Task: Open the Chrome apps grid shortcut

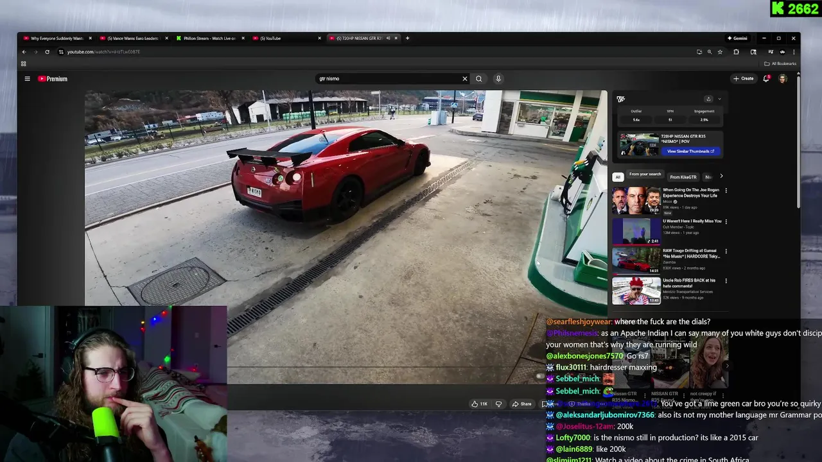Action: 24,64
